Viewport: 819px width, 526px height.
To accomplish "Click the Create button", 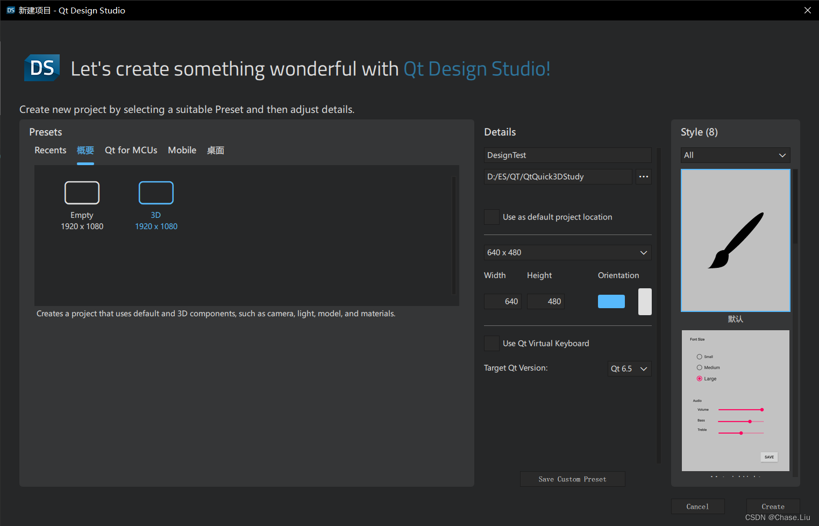I will coord(773,507).
